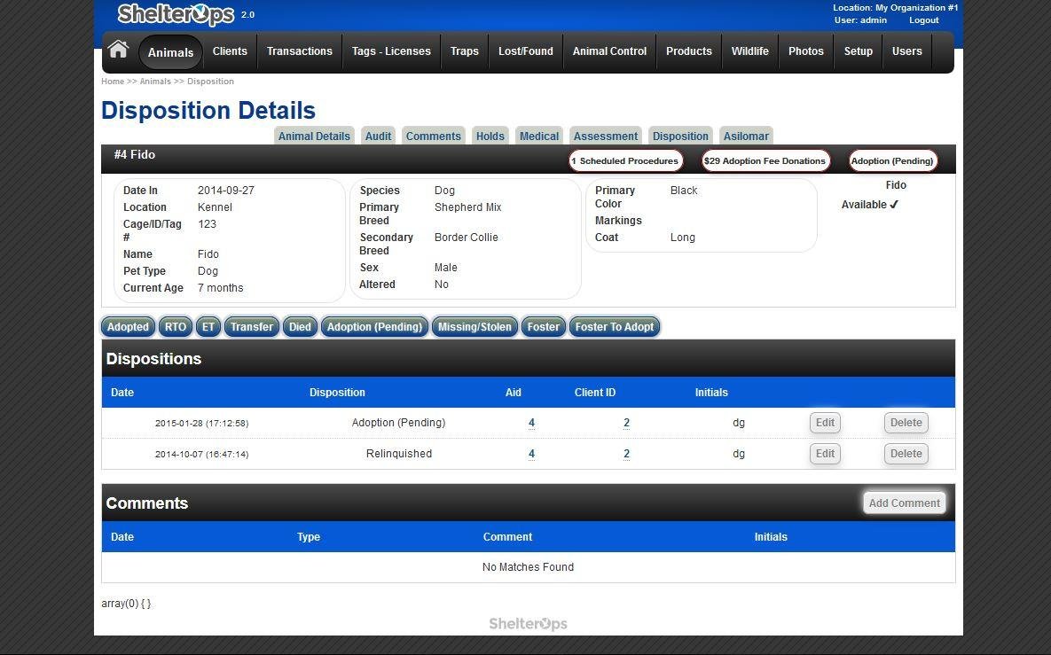Open the Animals menu
Image resolution: width=1051 pixels, height=655 pixels.
coord(169,52)
